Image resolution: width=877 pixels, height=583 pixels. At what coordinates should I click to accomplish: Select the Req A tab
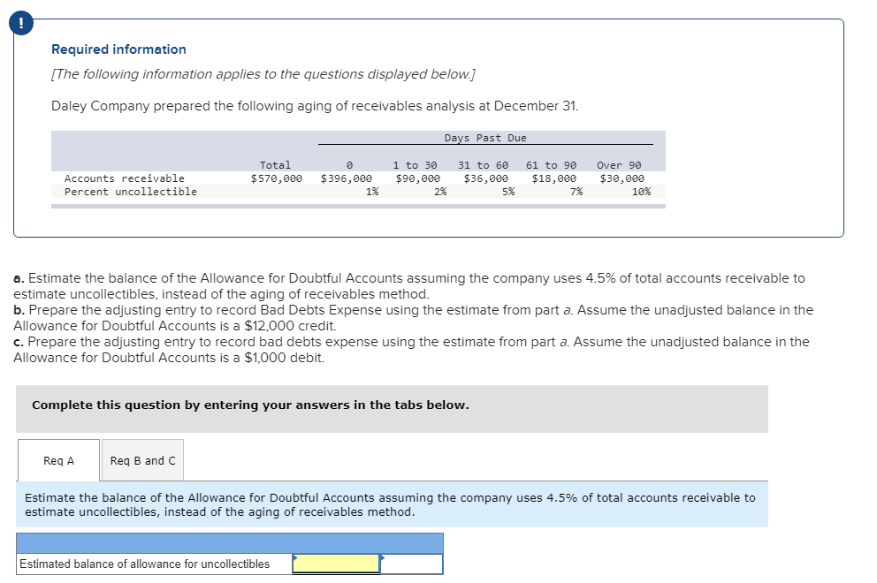(58, 459)
